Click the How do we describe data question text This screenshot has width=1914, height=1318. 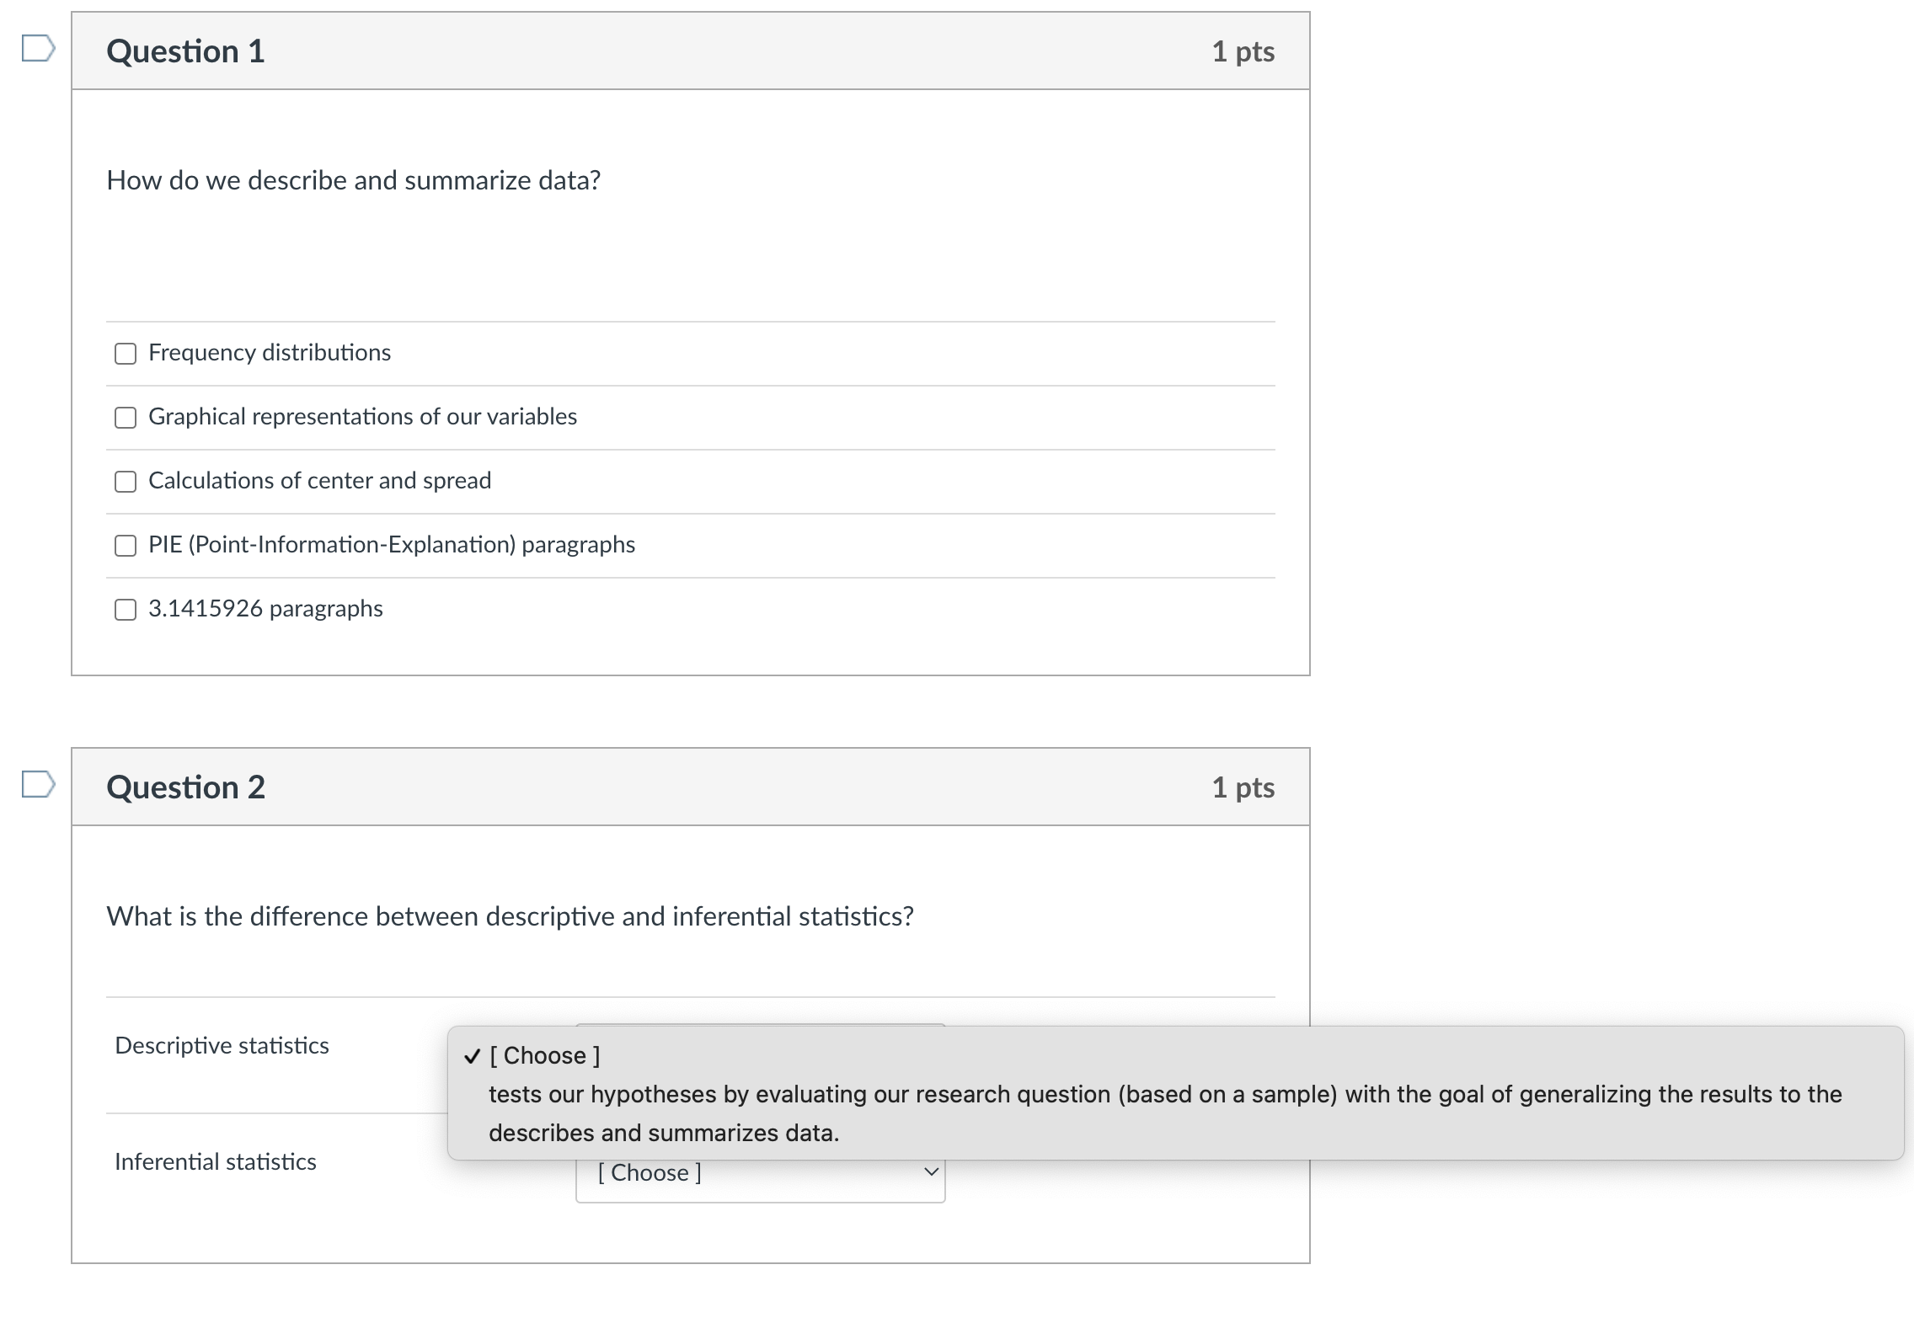354,179
